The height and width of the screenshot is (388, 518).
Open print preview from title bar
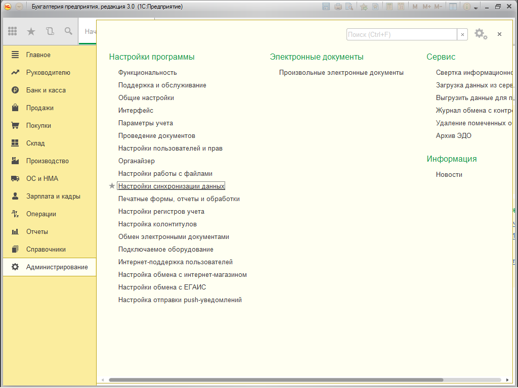349,7
